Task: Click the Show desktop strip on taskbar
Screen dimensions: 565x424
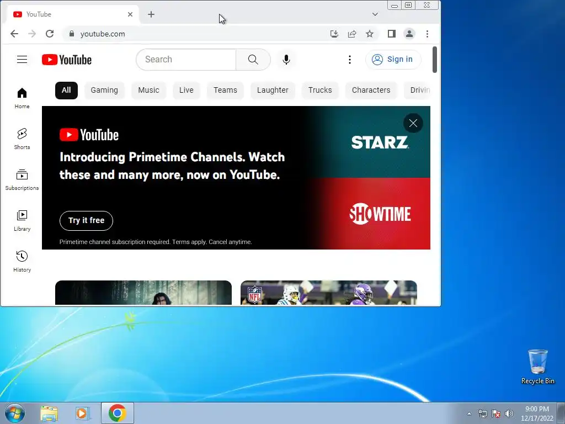Action: pyautogui.click(x=561, y=413)
